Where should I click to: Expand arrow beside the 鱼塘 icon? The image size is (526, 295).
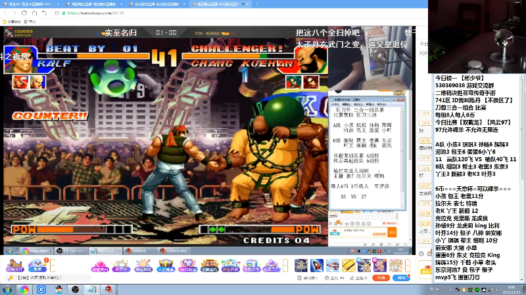(x=53, y=265)
